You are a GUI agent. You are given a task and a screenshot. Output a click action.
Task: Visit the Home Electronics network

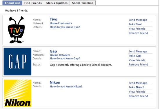(61, 23)
